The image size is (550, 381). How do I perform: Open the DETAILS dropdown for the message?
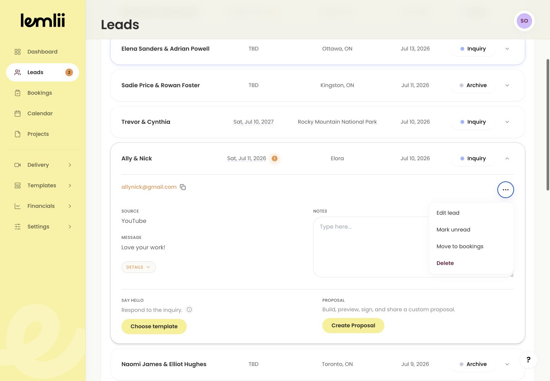(x=138, y=267)
